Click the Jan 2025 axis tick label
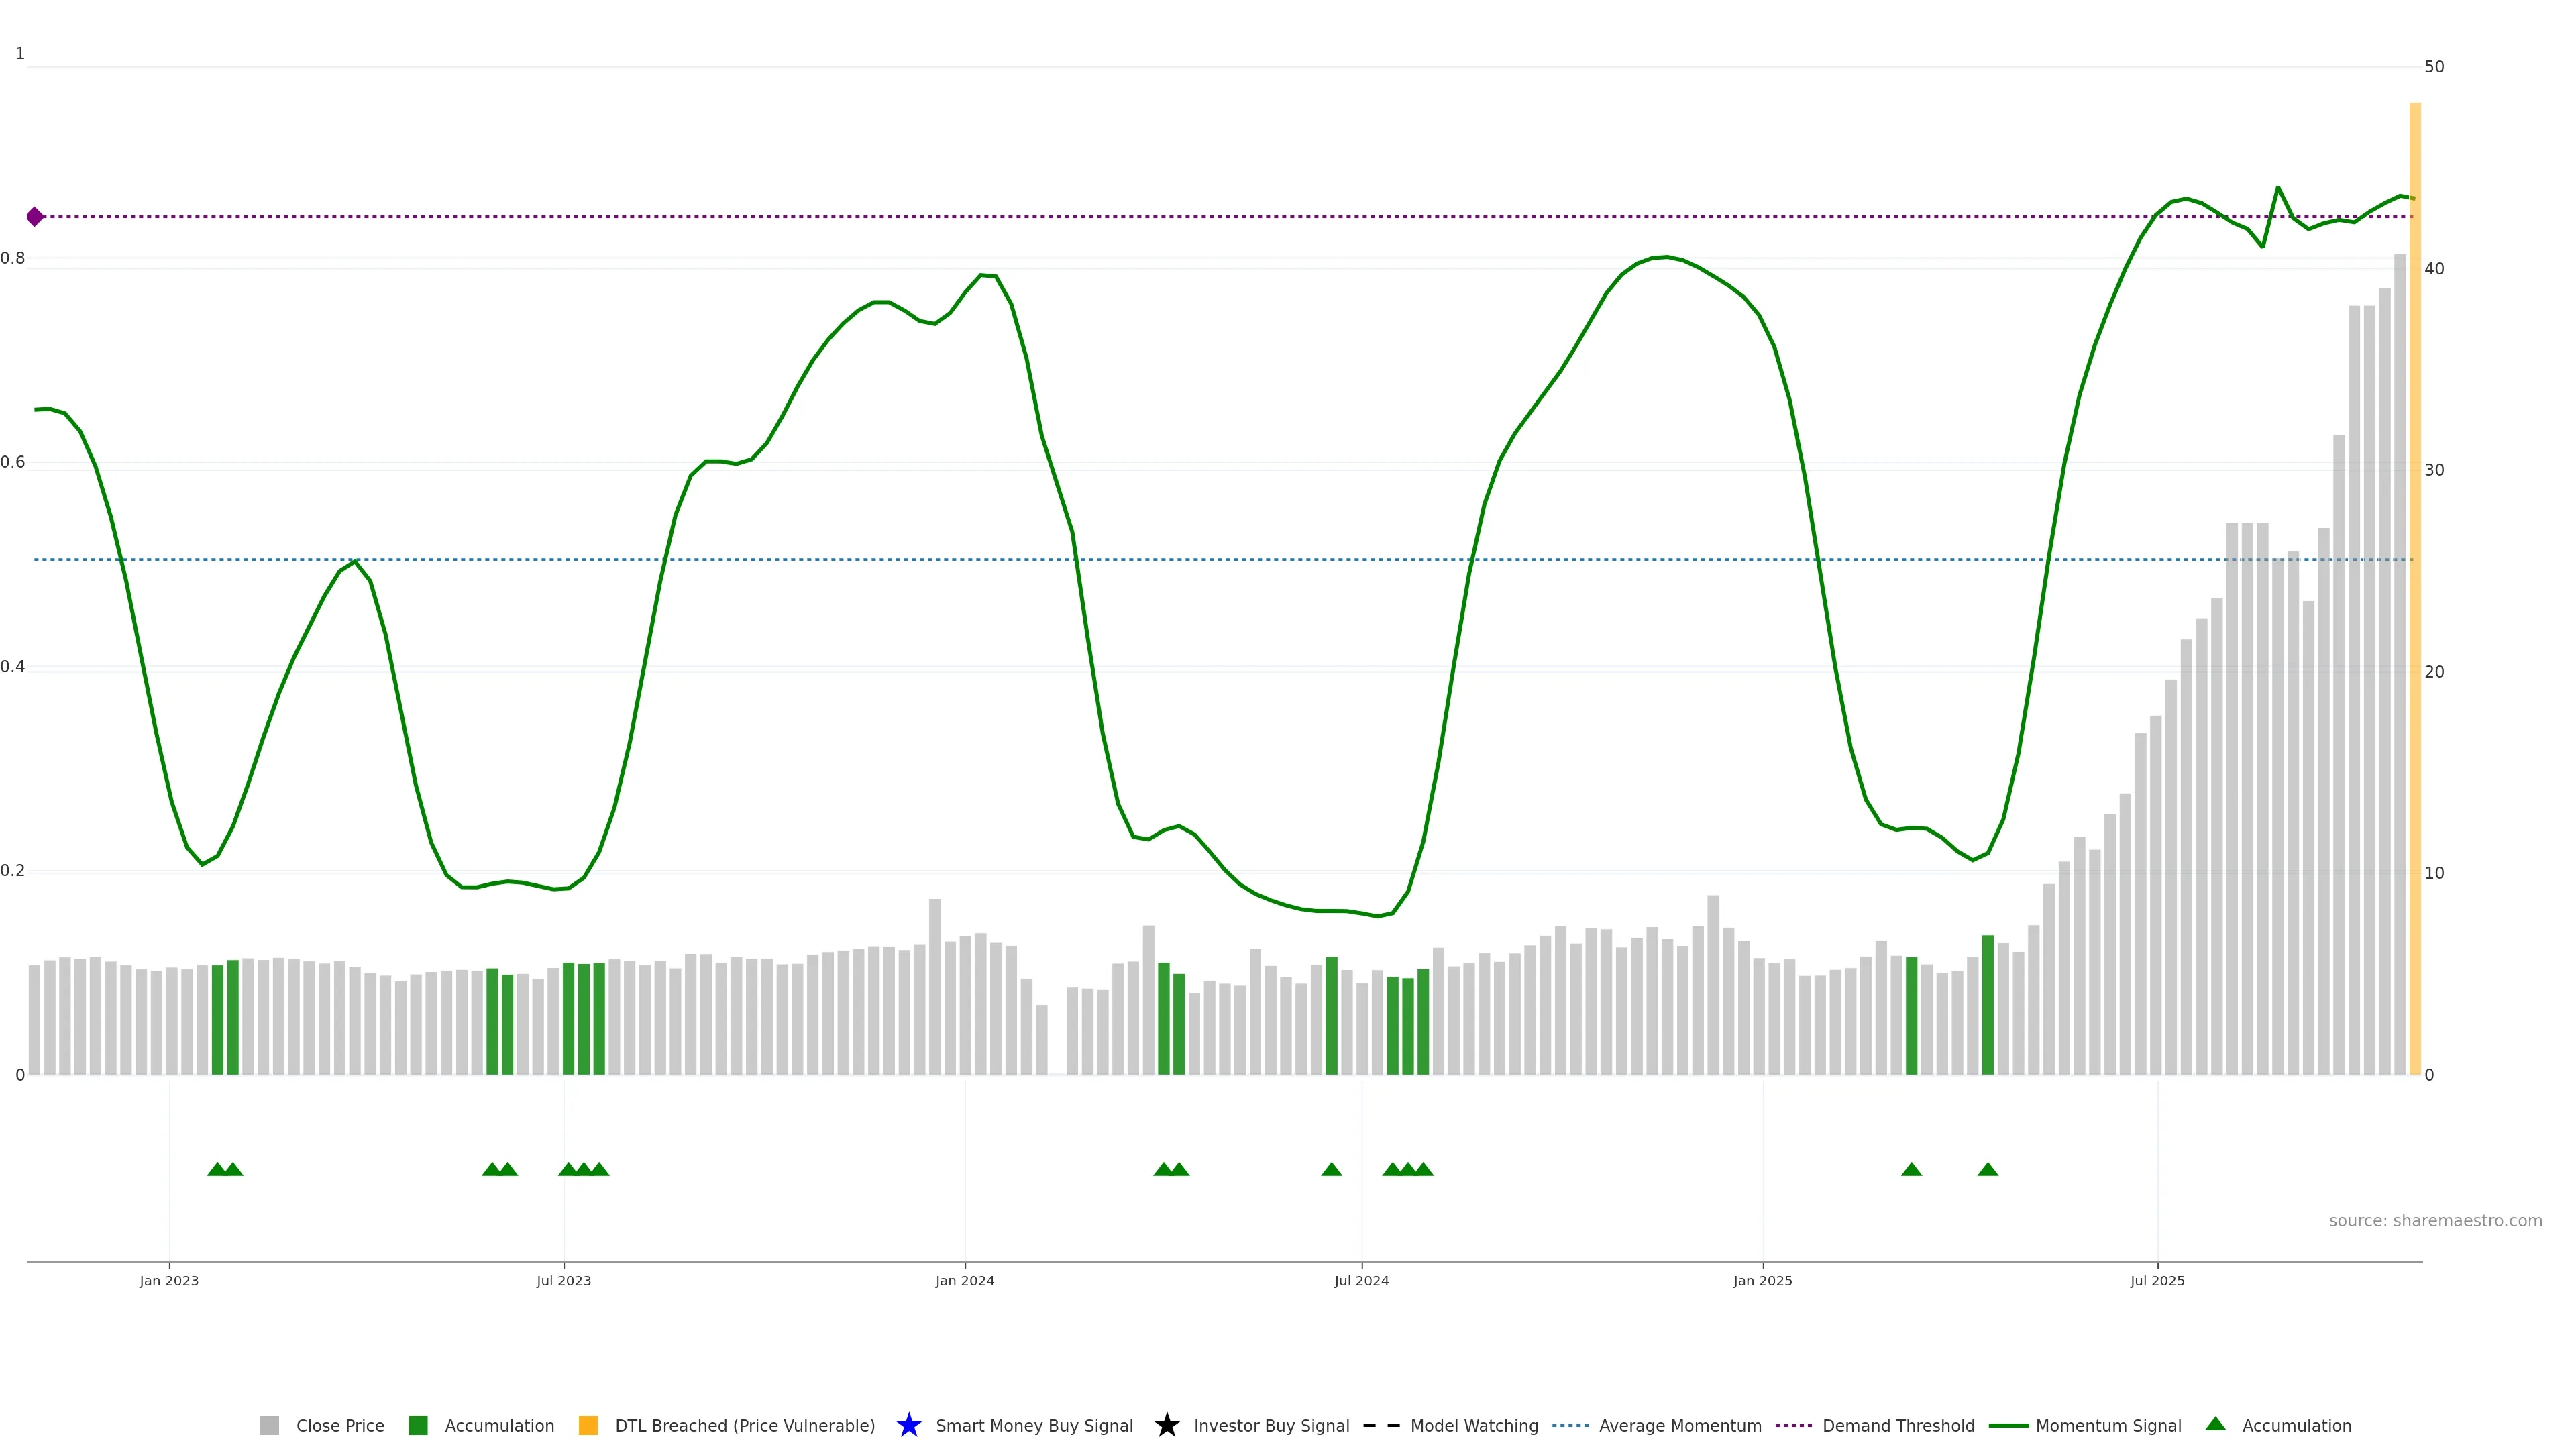Image resolution: width=2576 pixels, height=1449 pixels. 1762,1280
